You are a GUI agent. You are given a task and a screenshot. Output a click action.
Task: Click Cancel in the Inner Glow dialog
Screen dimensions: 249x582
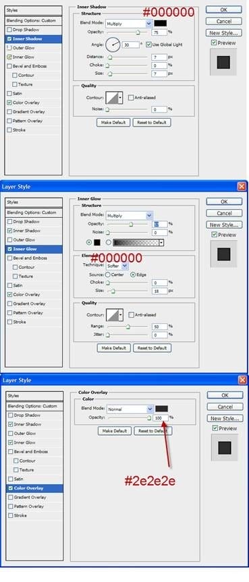(224, 213)
